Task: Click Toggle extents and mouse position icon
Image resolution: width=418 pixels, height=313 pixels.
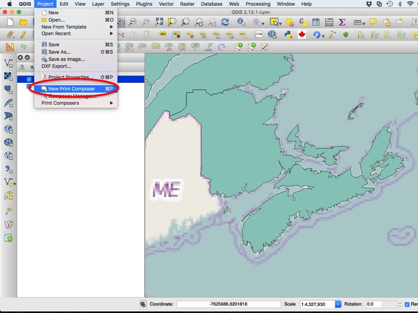Action: point(143,304)
